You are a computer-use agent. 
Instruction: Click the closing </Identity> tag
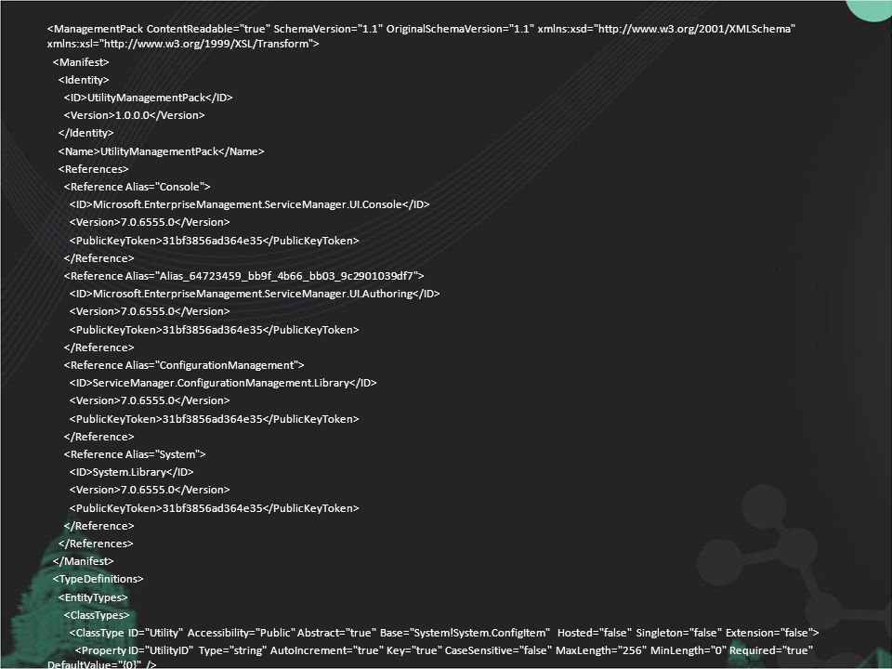coord(85,133)
